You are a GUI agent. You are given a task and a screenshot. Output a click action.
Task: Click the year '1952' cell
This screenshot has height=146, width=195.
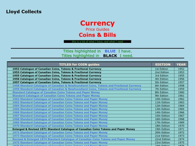tap(181, 69)
